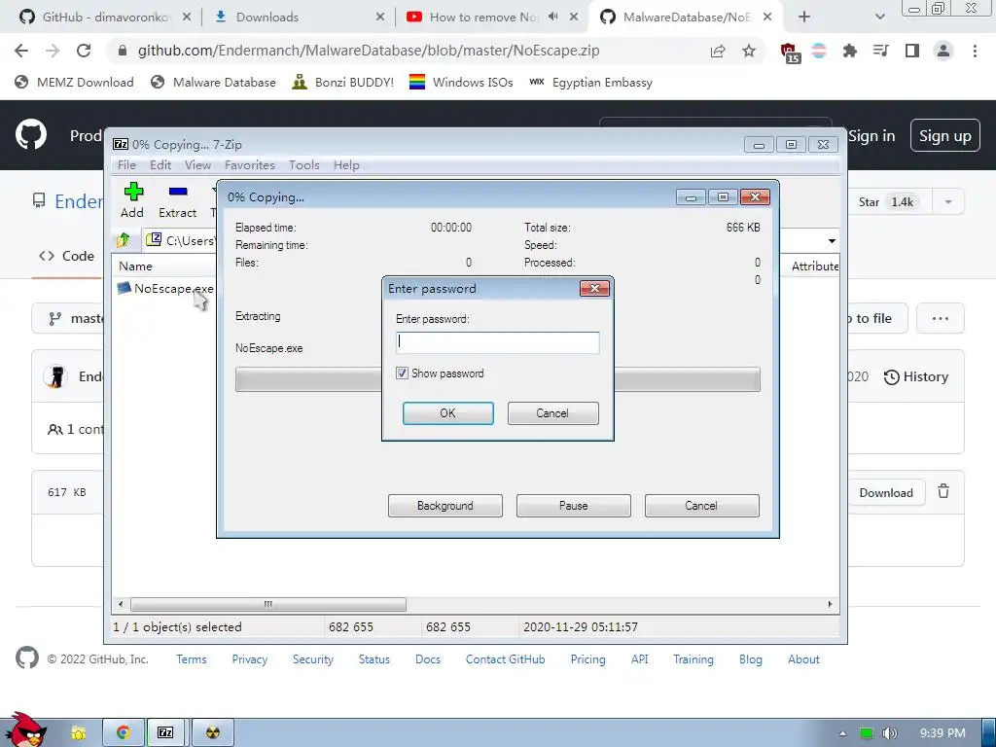
Task: Open MEMZ Download bookmark
Action: (74, 82)
